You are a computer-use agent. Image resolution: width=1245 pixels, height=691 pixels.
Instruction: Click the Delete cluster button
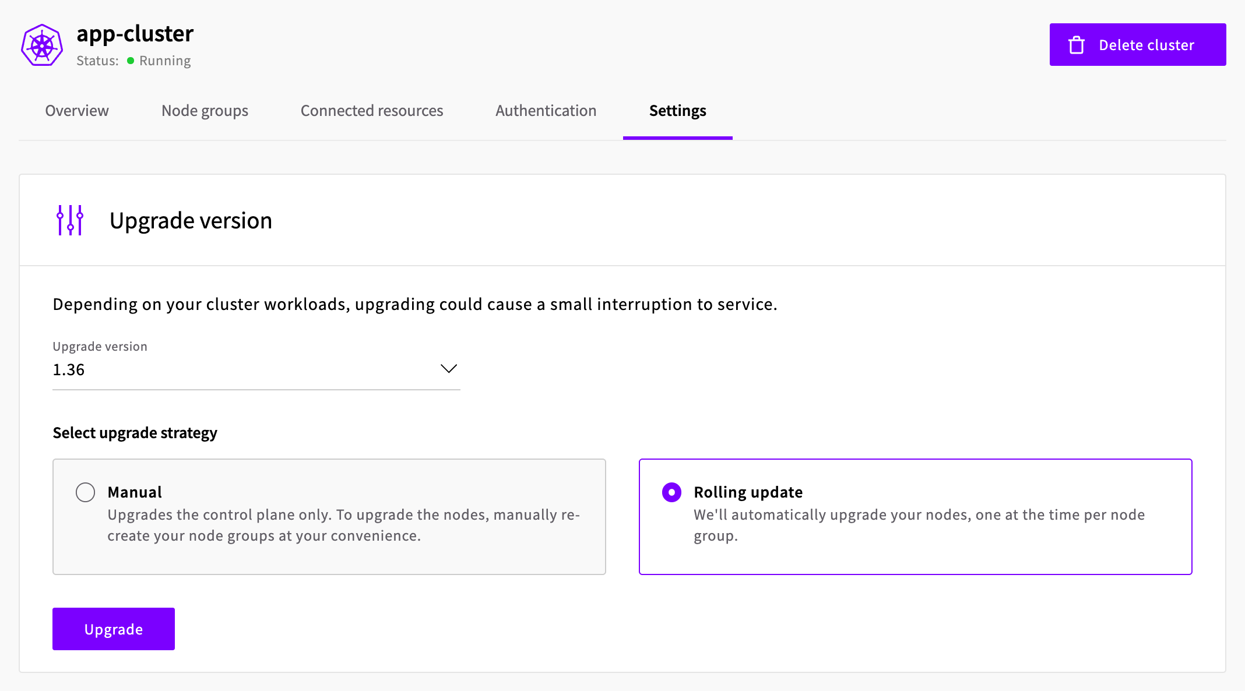tap(1138, 45)
